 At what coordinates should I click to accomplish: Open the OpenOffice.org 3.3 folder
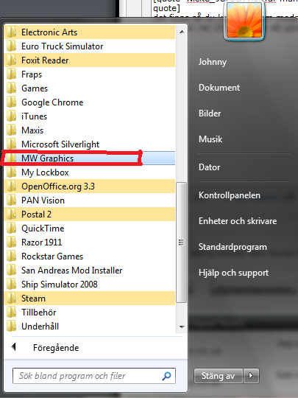click(x=90, y=186)
